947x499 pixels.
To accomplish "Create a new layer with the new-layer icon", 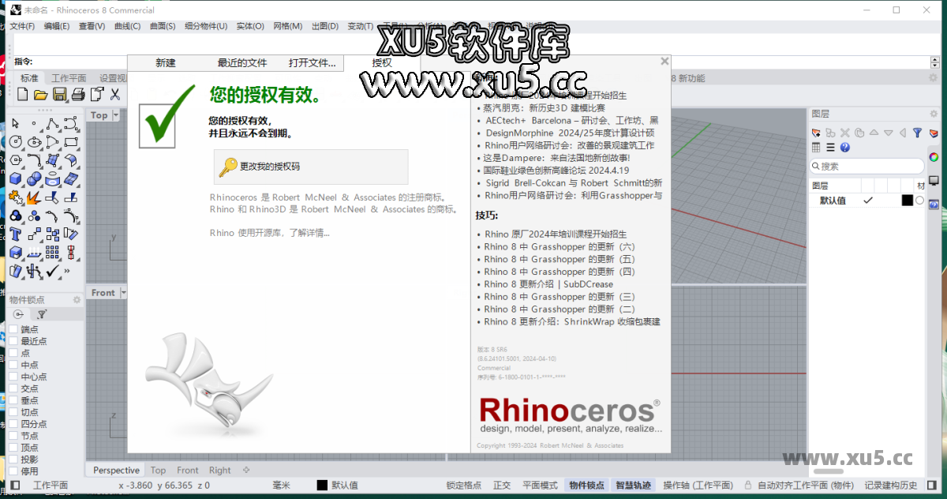I will (x=815, y=133).
